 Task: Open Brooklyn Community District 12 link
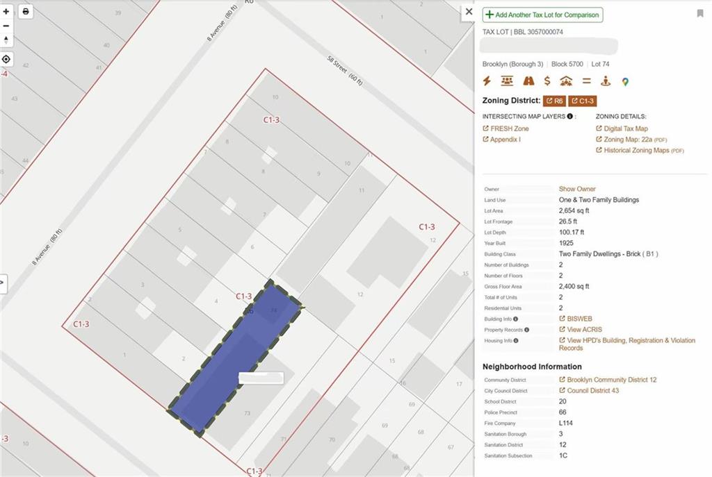608,380
